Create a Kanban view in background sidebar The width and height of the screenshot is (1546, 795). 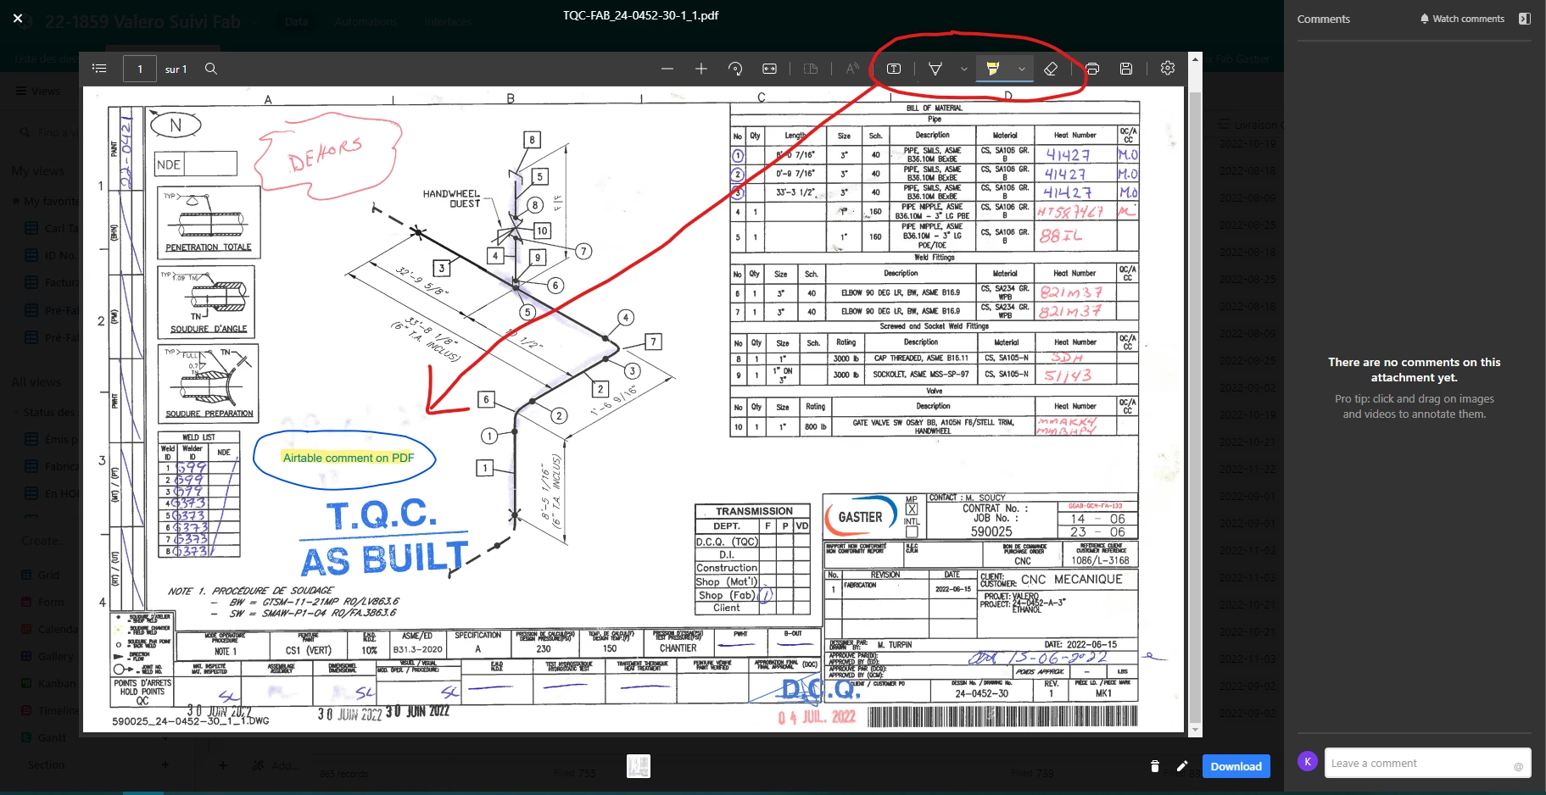(x=49, y=683)
